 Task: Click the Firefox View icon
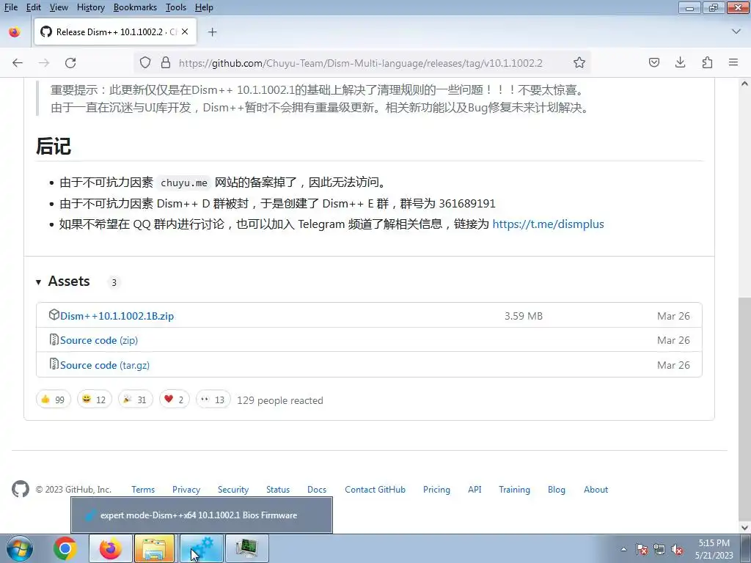coord(15,32)
